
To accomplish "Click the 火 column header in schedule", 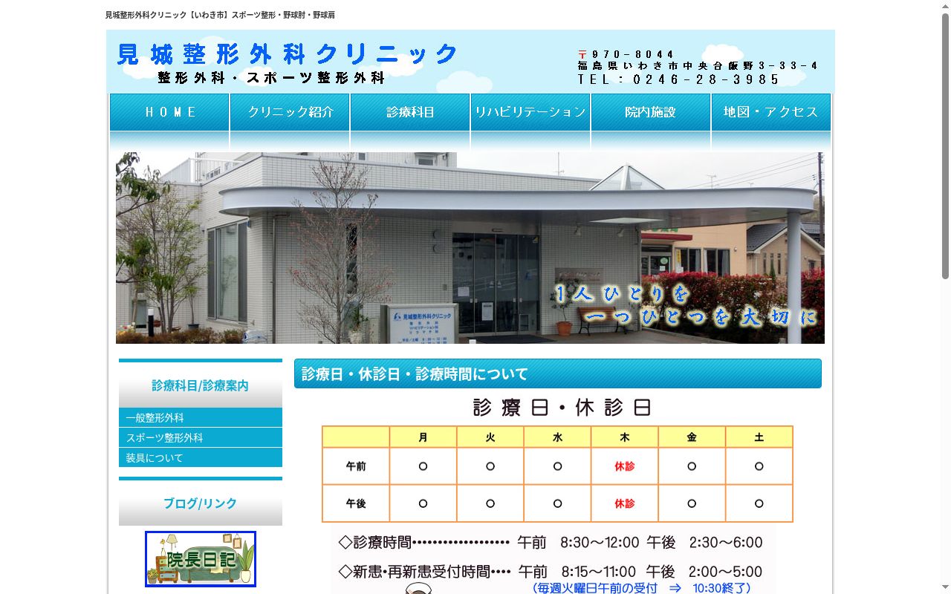I will point(490,437).
